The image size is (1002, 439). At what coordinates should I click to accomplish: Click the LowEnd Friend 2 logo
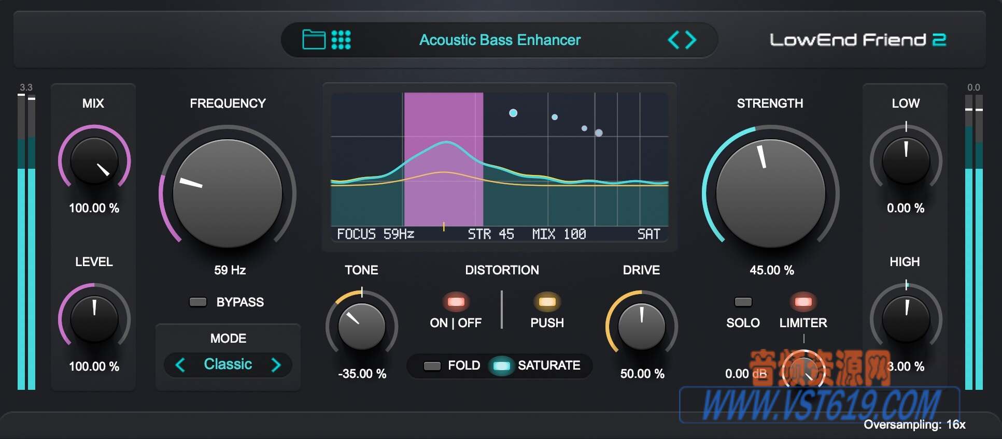pos(858,40)
